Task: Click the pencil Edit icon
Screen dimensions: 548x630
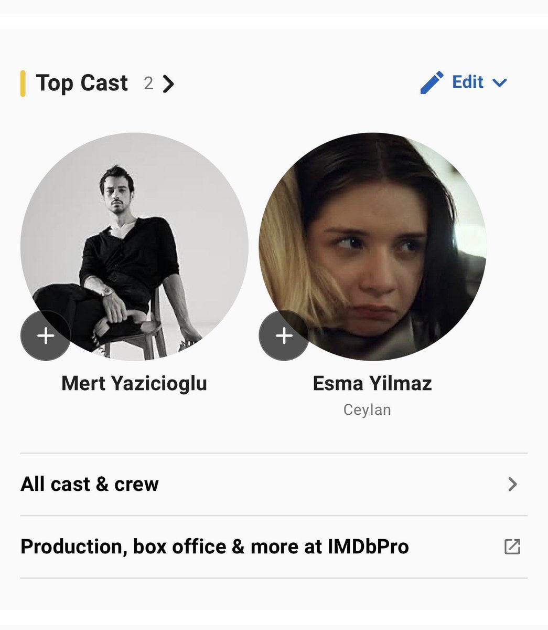Action: (x=432, y=83)
